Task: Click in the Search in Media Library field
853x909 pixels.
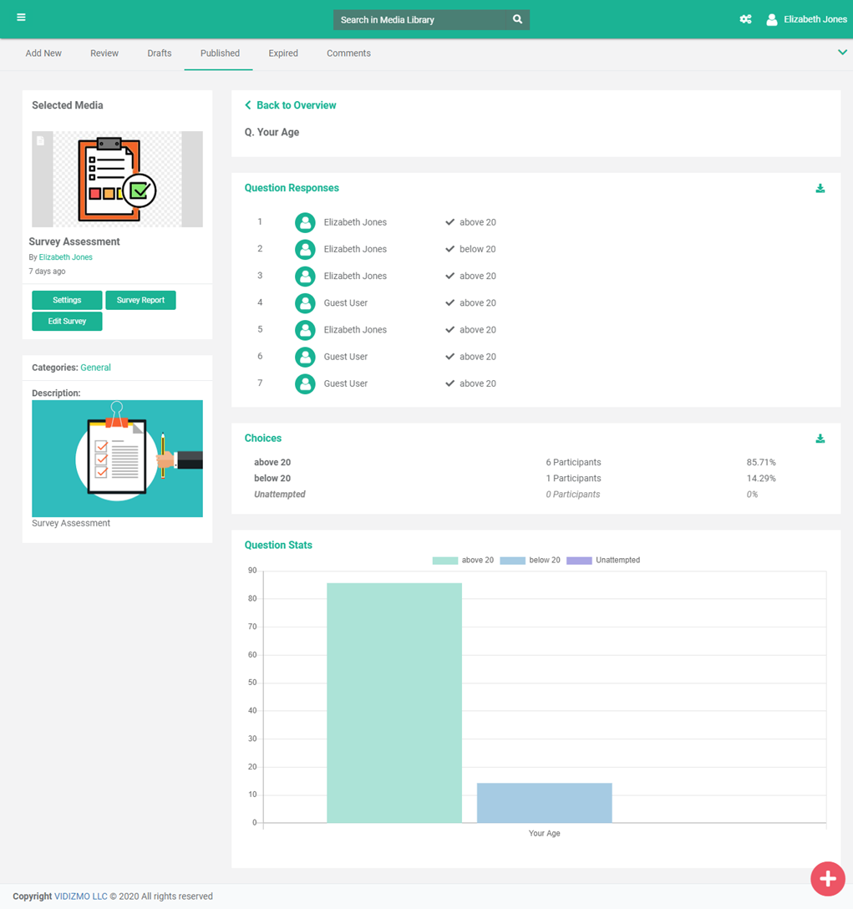Action: coord(422,19)
